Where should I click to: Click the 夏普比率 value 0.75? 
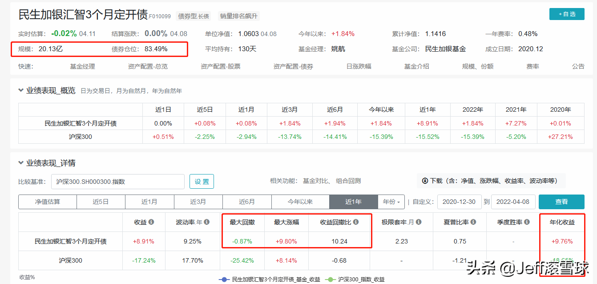[460, 241]
